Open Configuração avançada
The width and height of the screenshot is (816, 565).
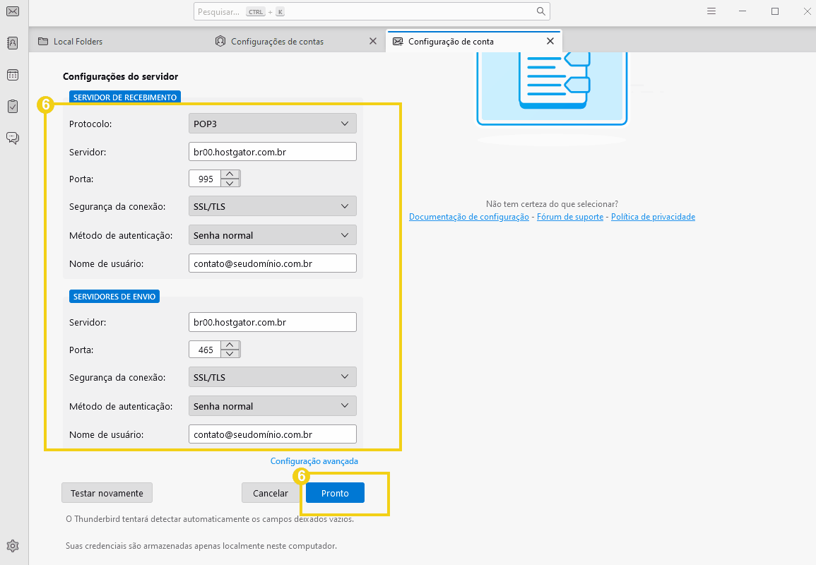[314, 460]
